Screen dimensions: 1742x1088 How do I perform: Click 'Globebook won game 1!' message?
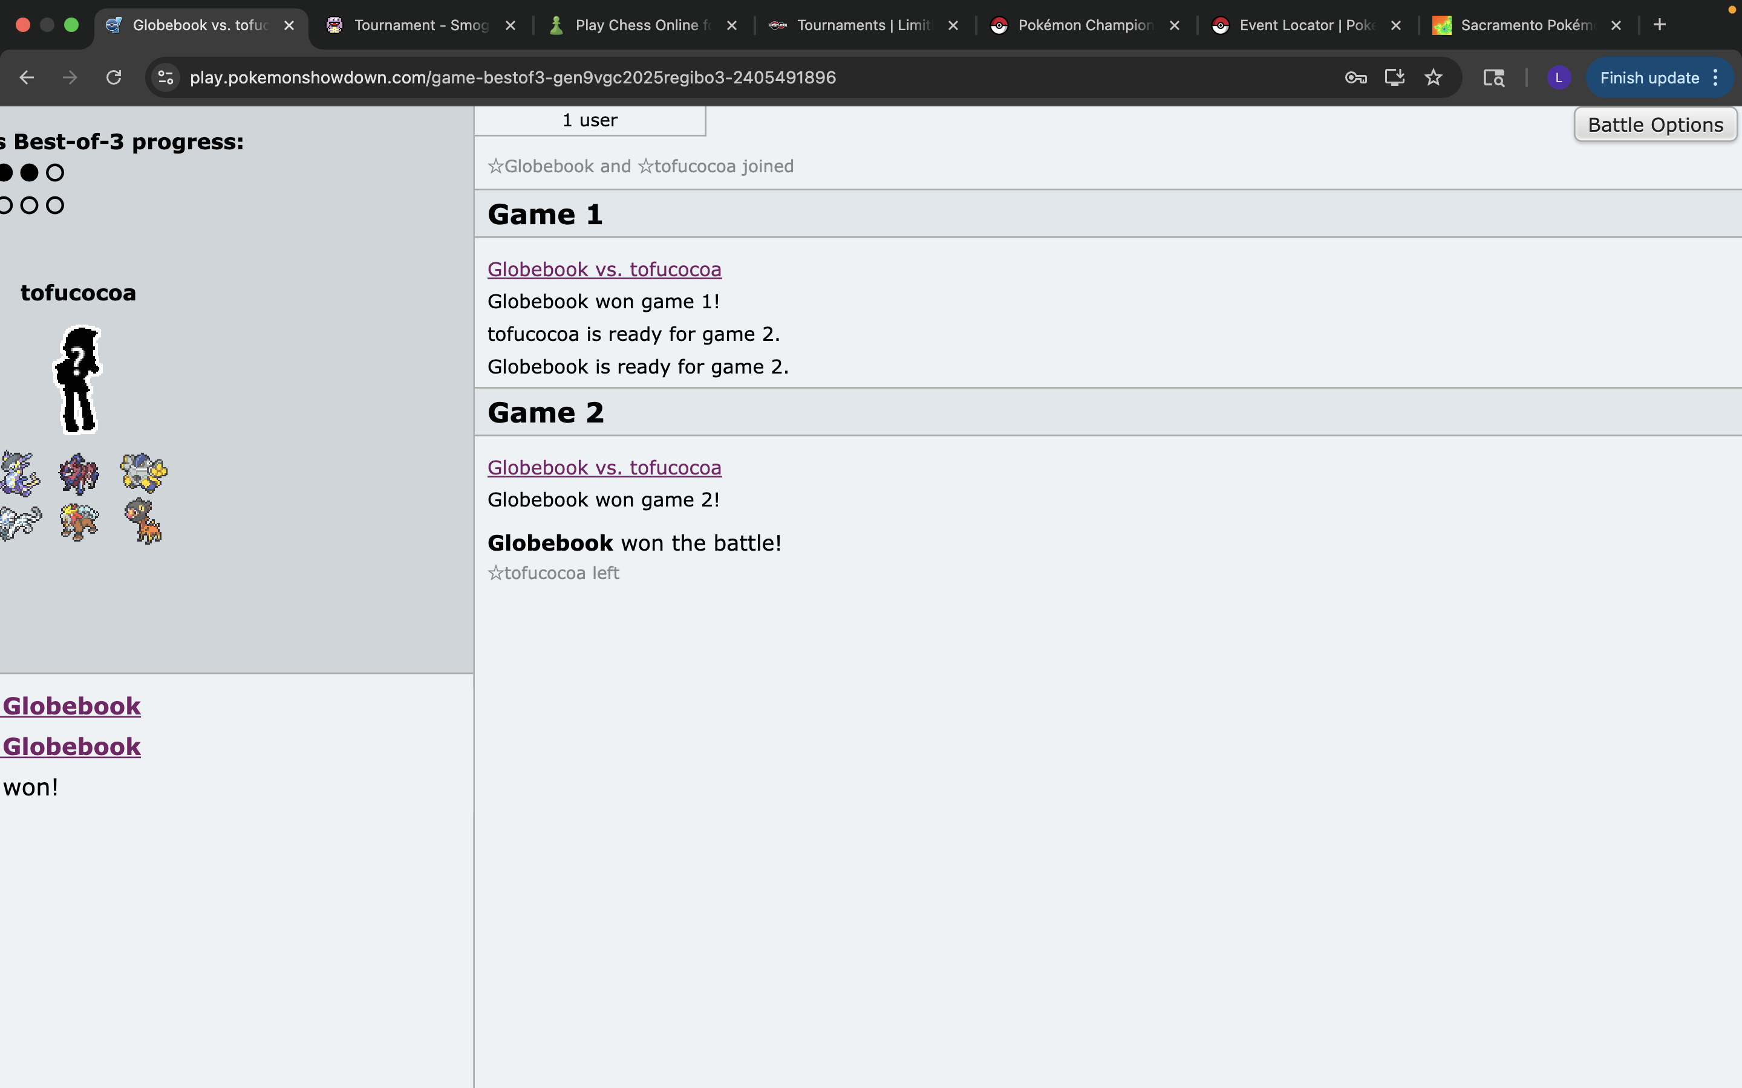pyautogui.click(x=603, y=302)
